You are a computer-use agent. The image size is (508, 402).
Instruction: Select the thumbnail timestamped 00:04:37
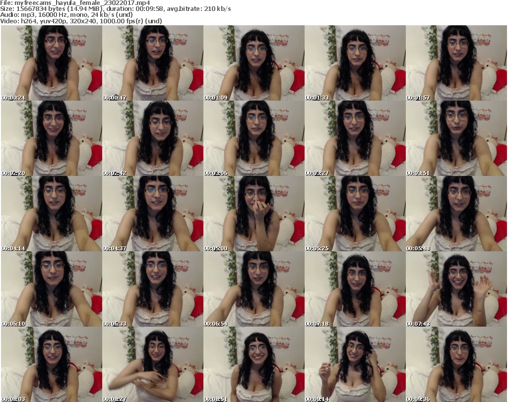click(153, 214)
